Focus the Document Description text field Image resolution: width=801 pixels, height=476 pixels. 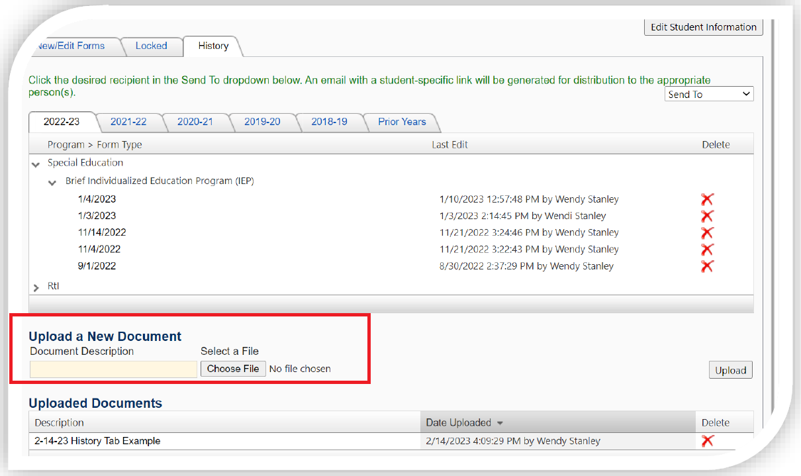click(113, 369)
